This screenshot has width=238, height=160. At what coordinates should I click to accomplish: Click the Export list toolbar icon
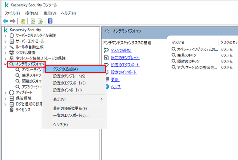40,21
